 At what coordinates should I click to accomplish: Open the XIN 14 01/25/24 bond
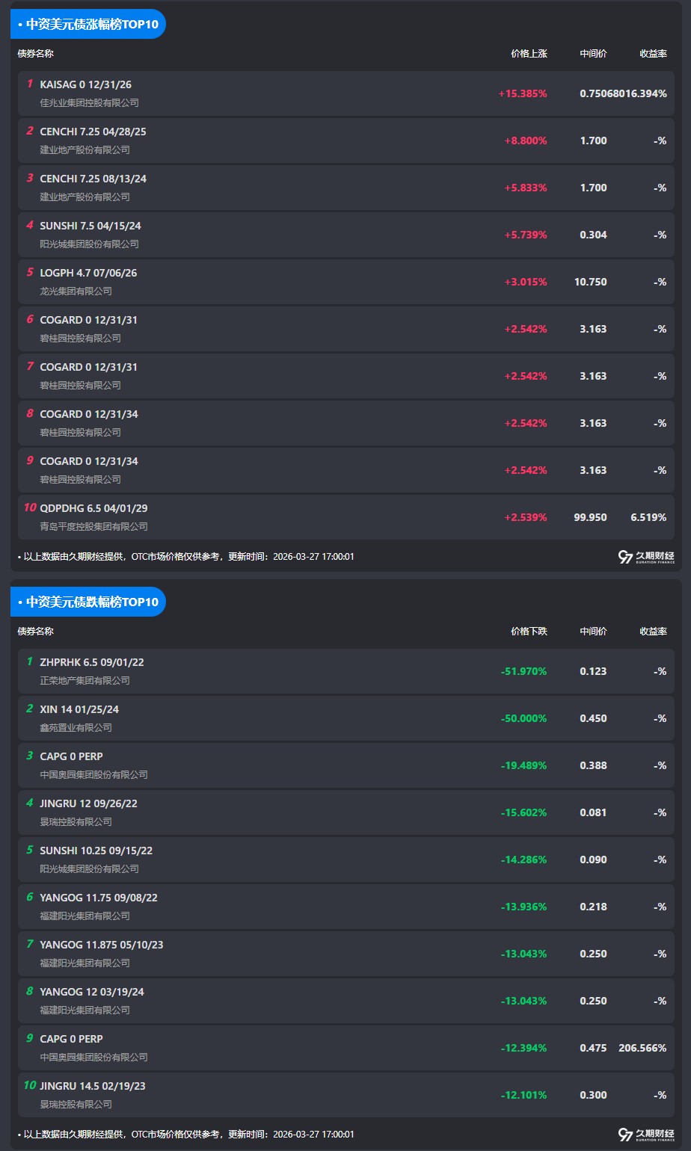point(79,709)
